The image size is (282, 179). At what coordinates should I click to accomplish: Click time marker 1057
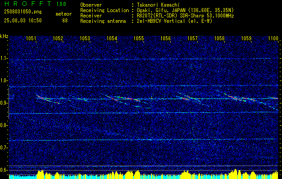(193, 38)
